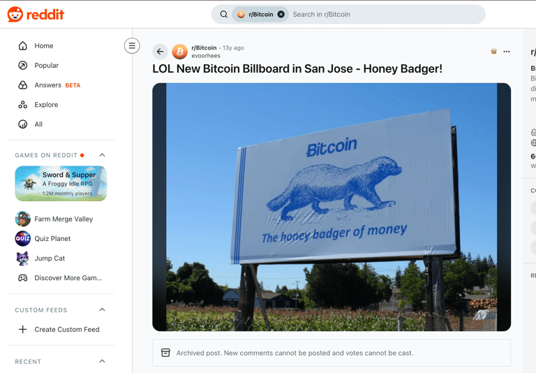
Task: Open the Reddit logo home link
Action: [36, 15]
